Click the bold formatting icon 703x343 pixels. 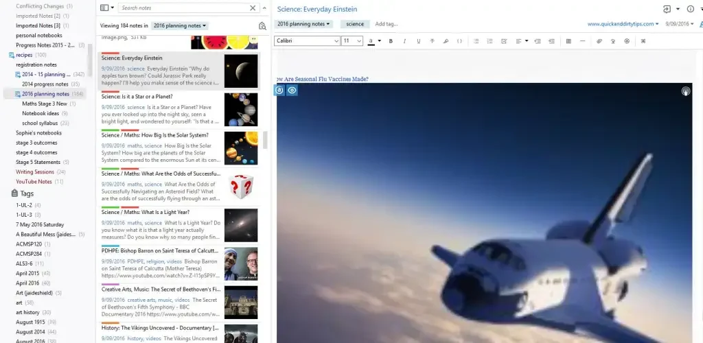coord(391,41)
